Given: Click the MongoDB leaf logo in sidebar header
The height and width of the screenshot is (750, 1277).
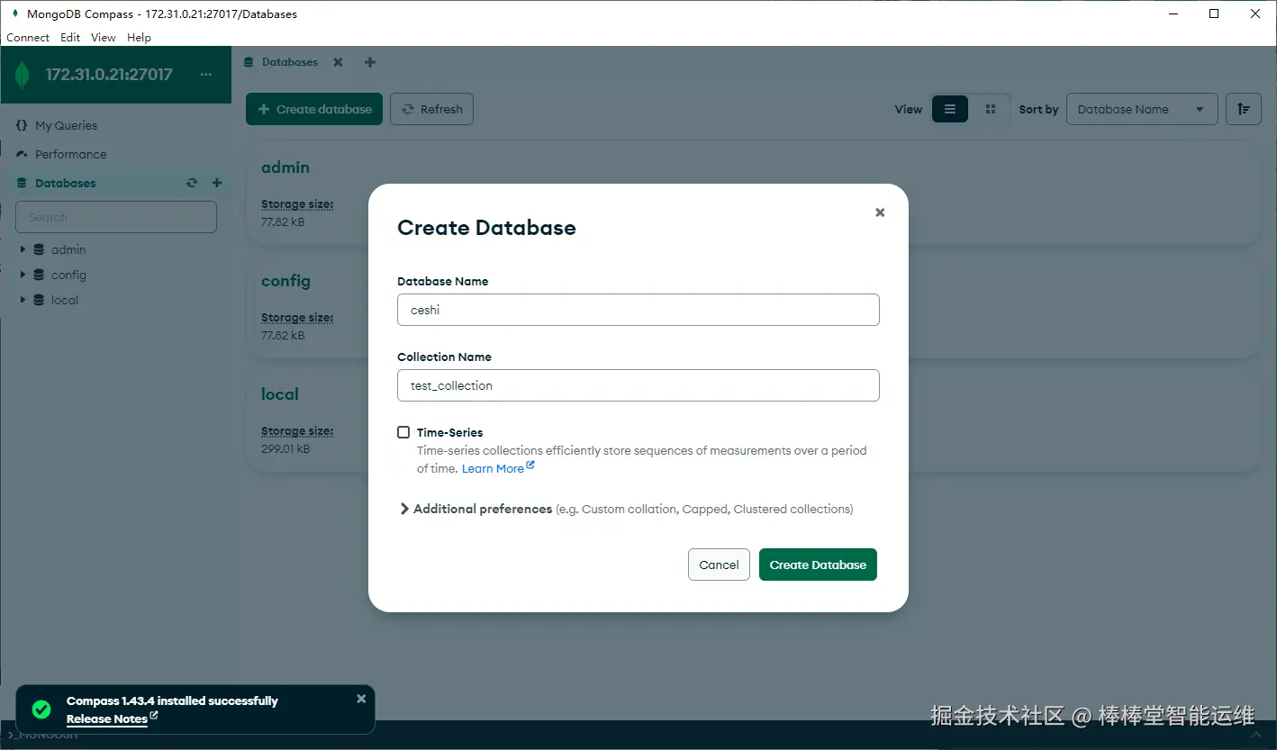Looking at the screenshot, I should point(23,76).
